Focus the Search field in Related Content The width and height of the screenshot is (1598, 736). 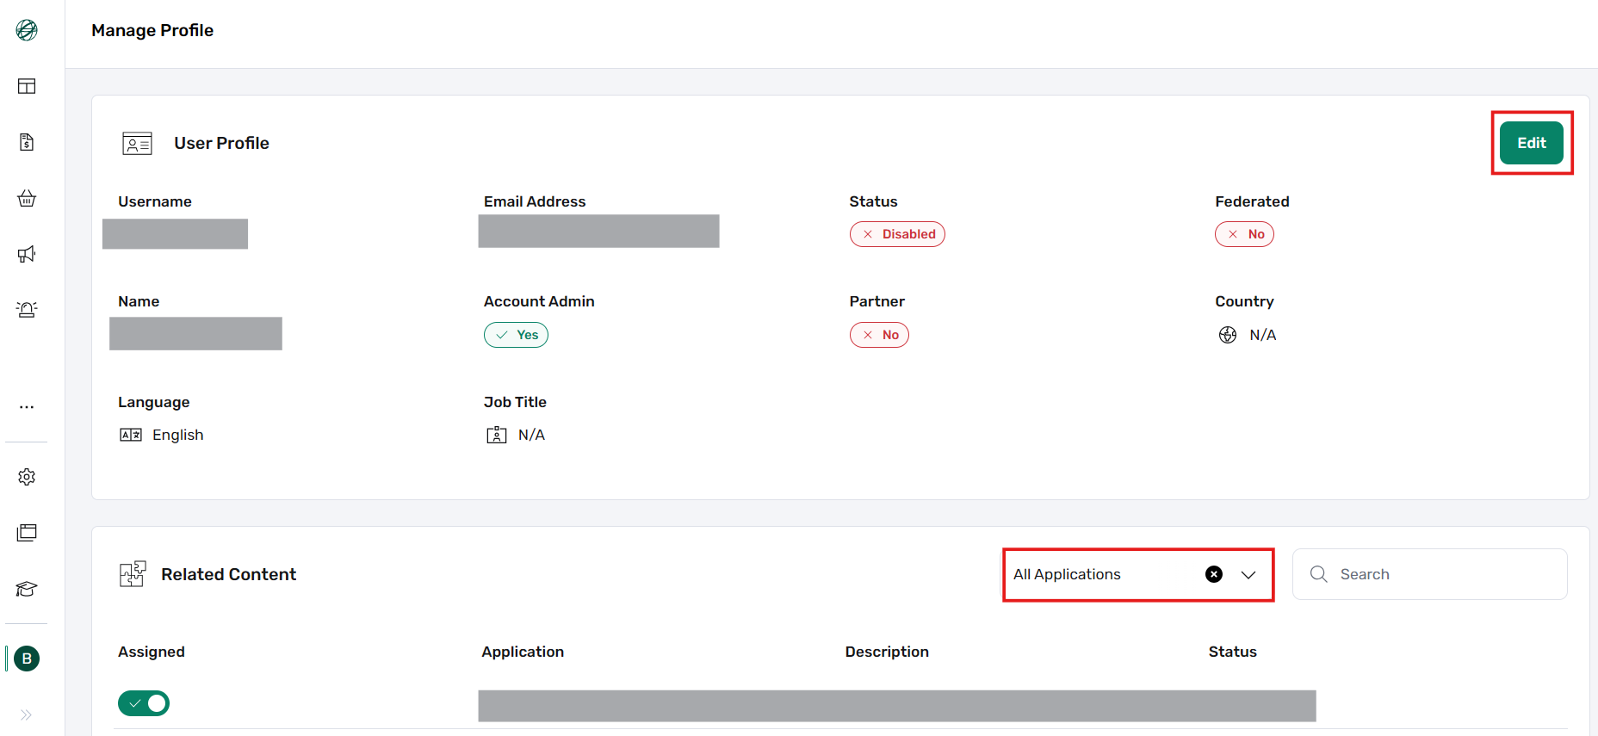tap(1430, 574)
